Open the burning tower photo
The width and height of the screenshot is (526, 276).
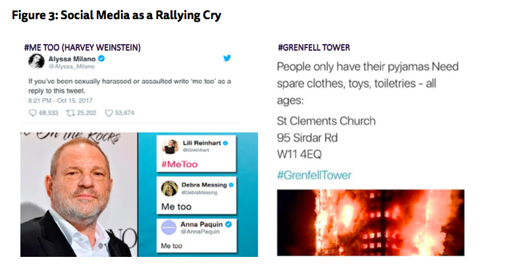370,223
